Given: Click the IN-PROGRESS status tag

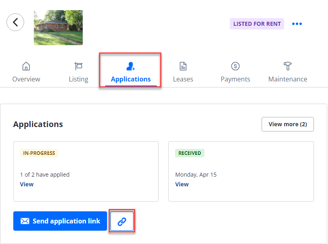Looking at the screenshot, I should click(39, 153).
